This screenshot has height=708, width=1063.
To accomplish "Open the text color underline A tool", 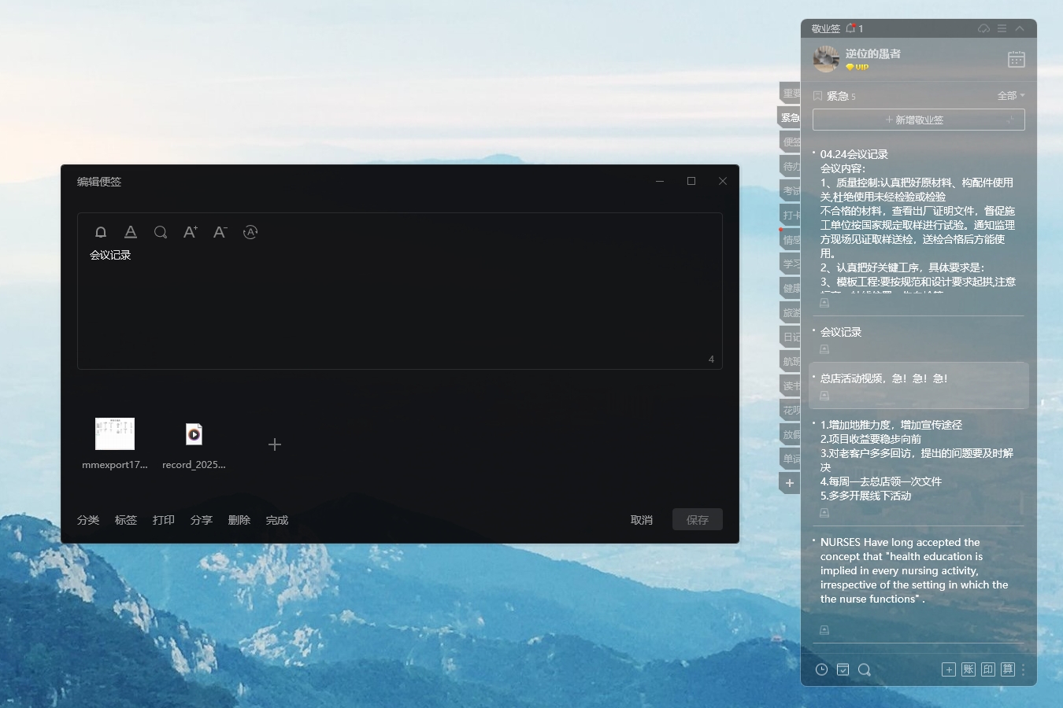I will pyautogui.click(x=131, y=232).
